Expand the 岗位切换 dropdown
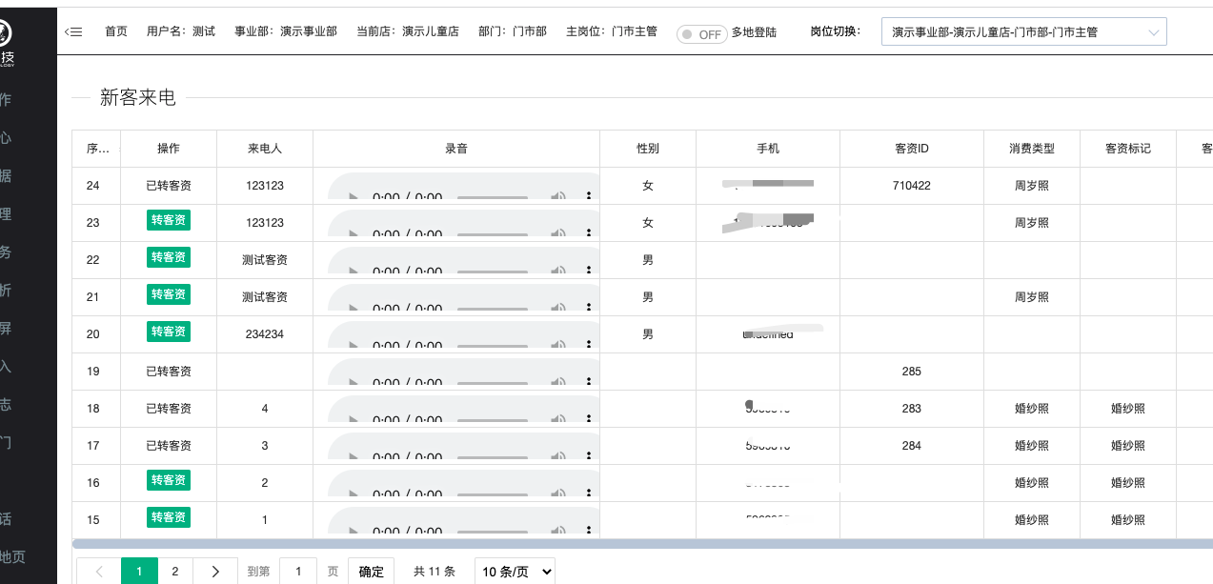This screenshot has height=584, width=1213. pos(1023,32)
